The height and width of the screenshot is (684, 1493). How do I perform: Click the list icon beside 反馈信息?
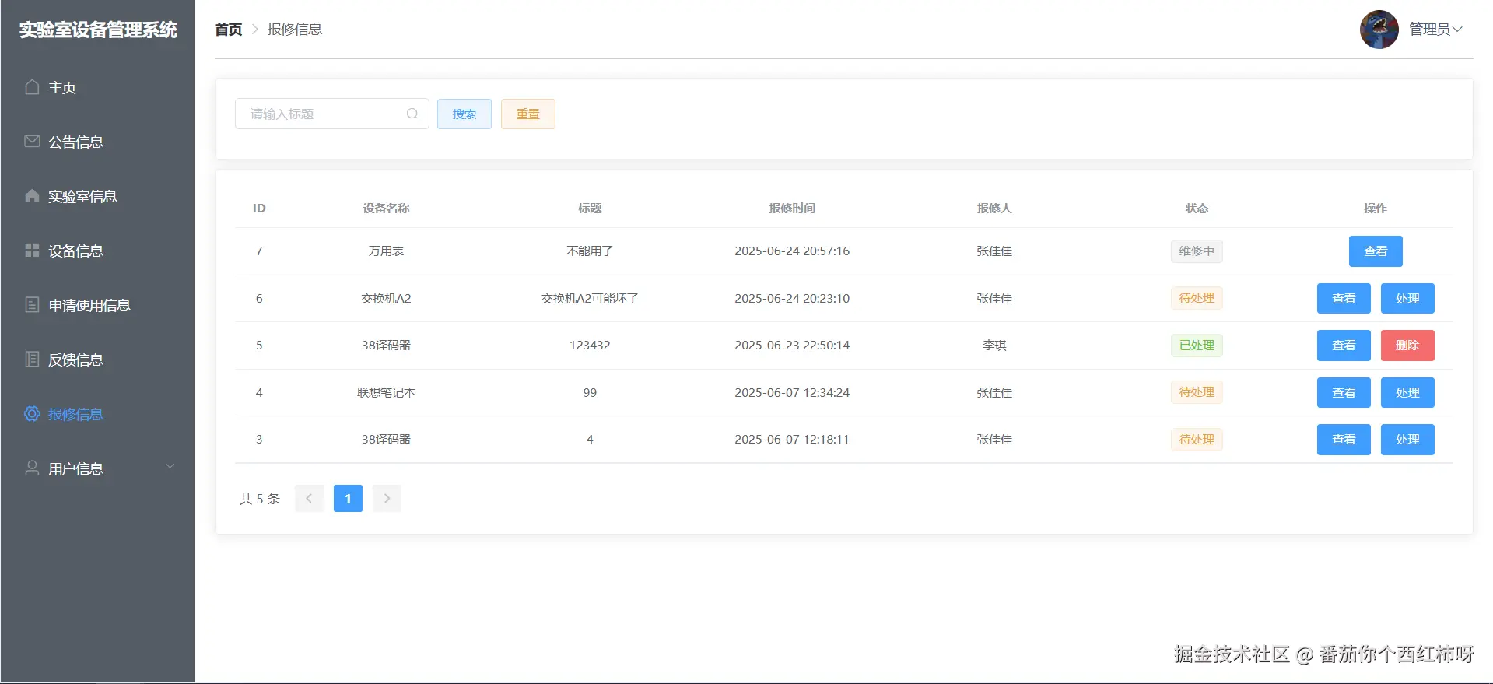32,360
